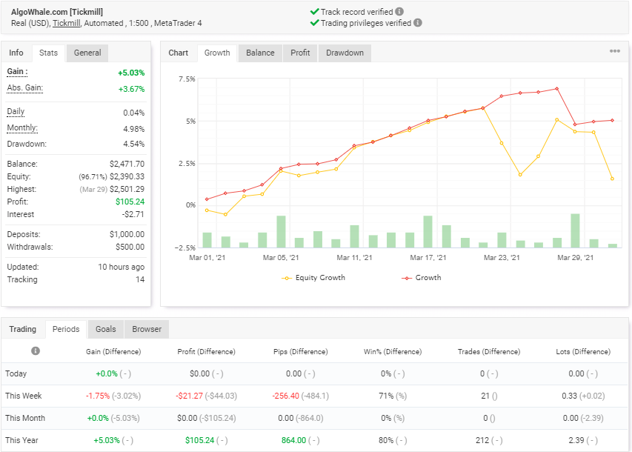Click the Trades (Difference) column header
The height and width of the screenshot is (452, 632).
[x=489, y=352]
